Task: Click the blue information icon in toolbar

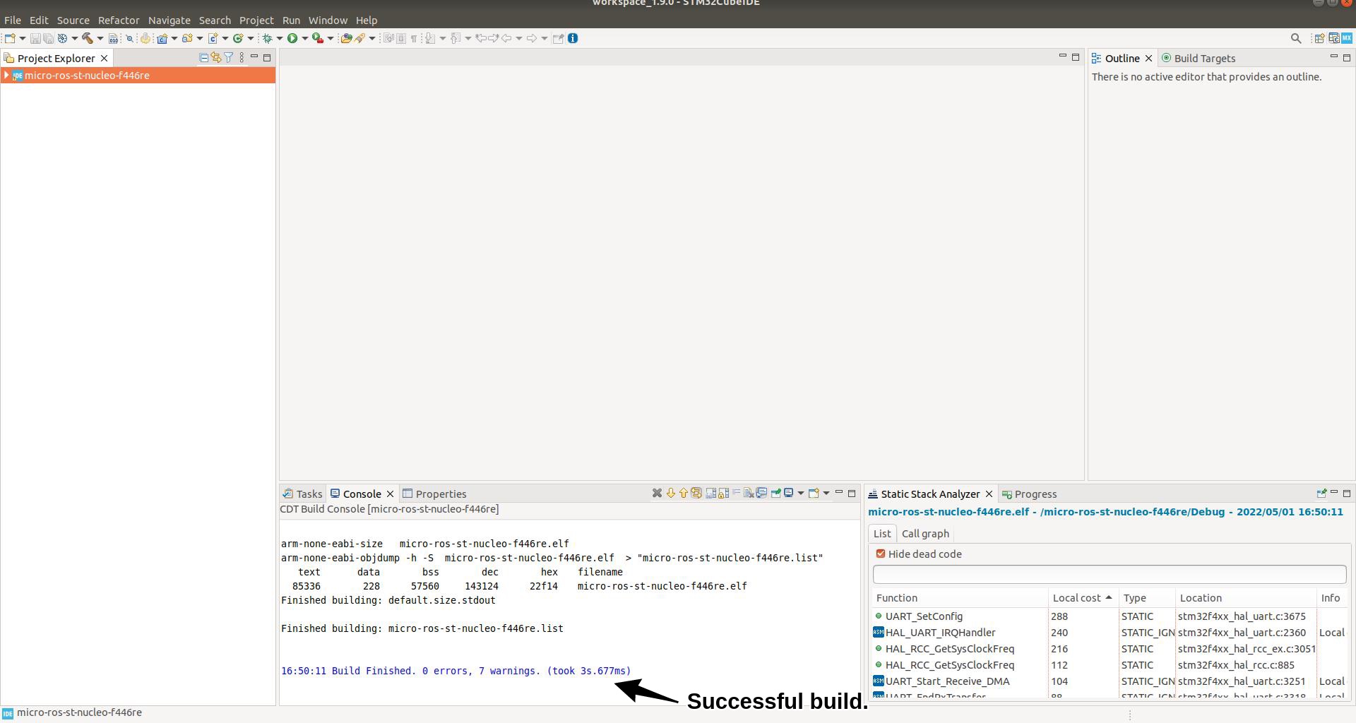Action: pos(573,38)
